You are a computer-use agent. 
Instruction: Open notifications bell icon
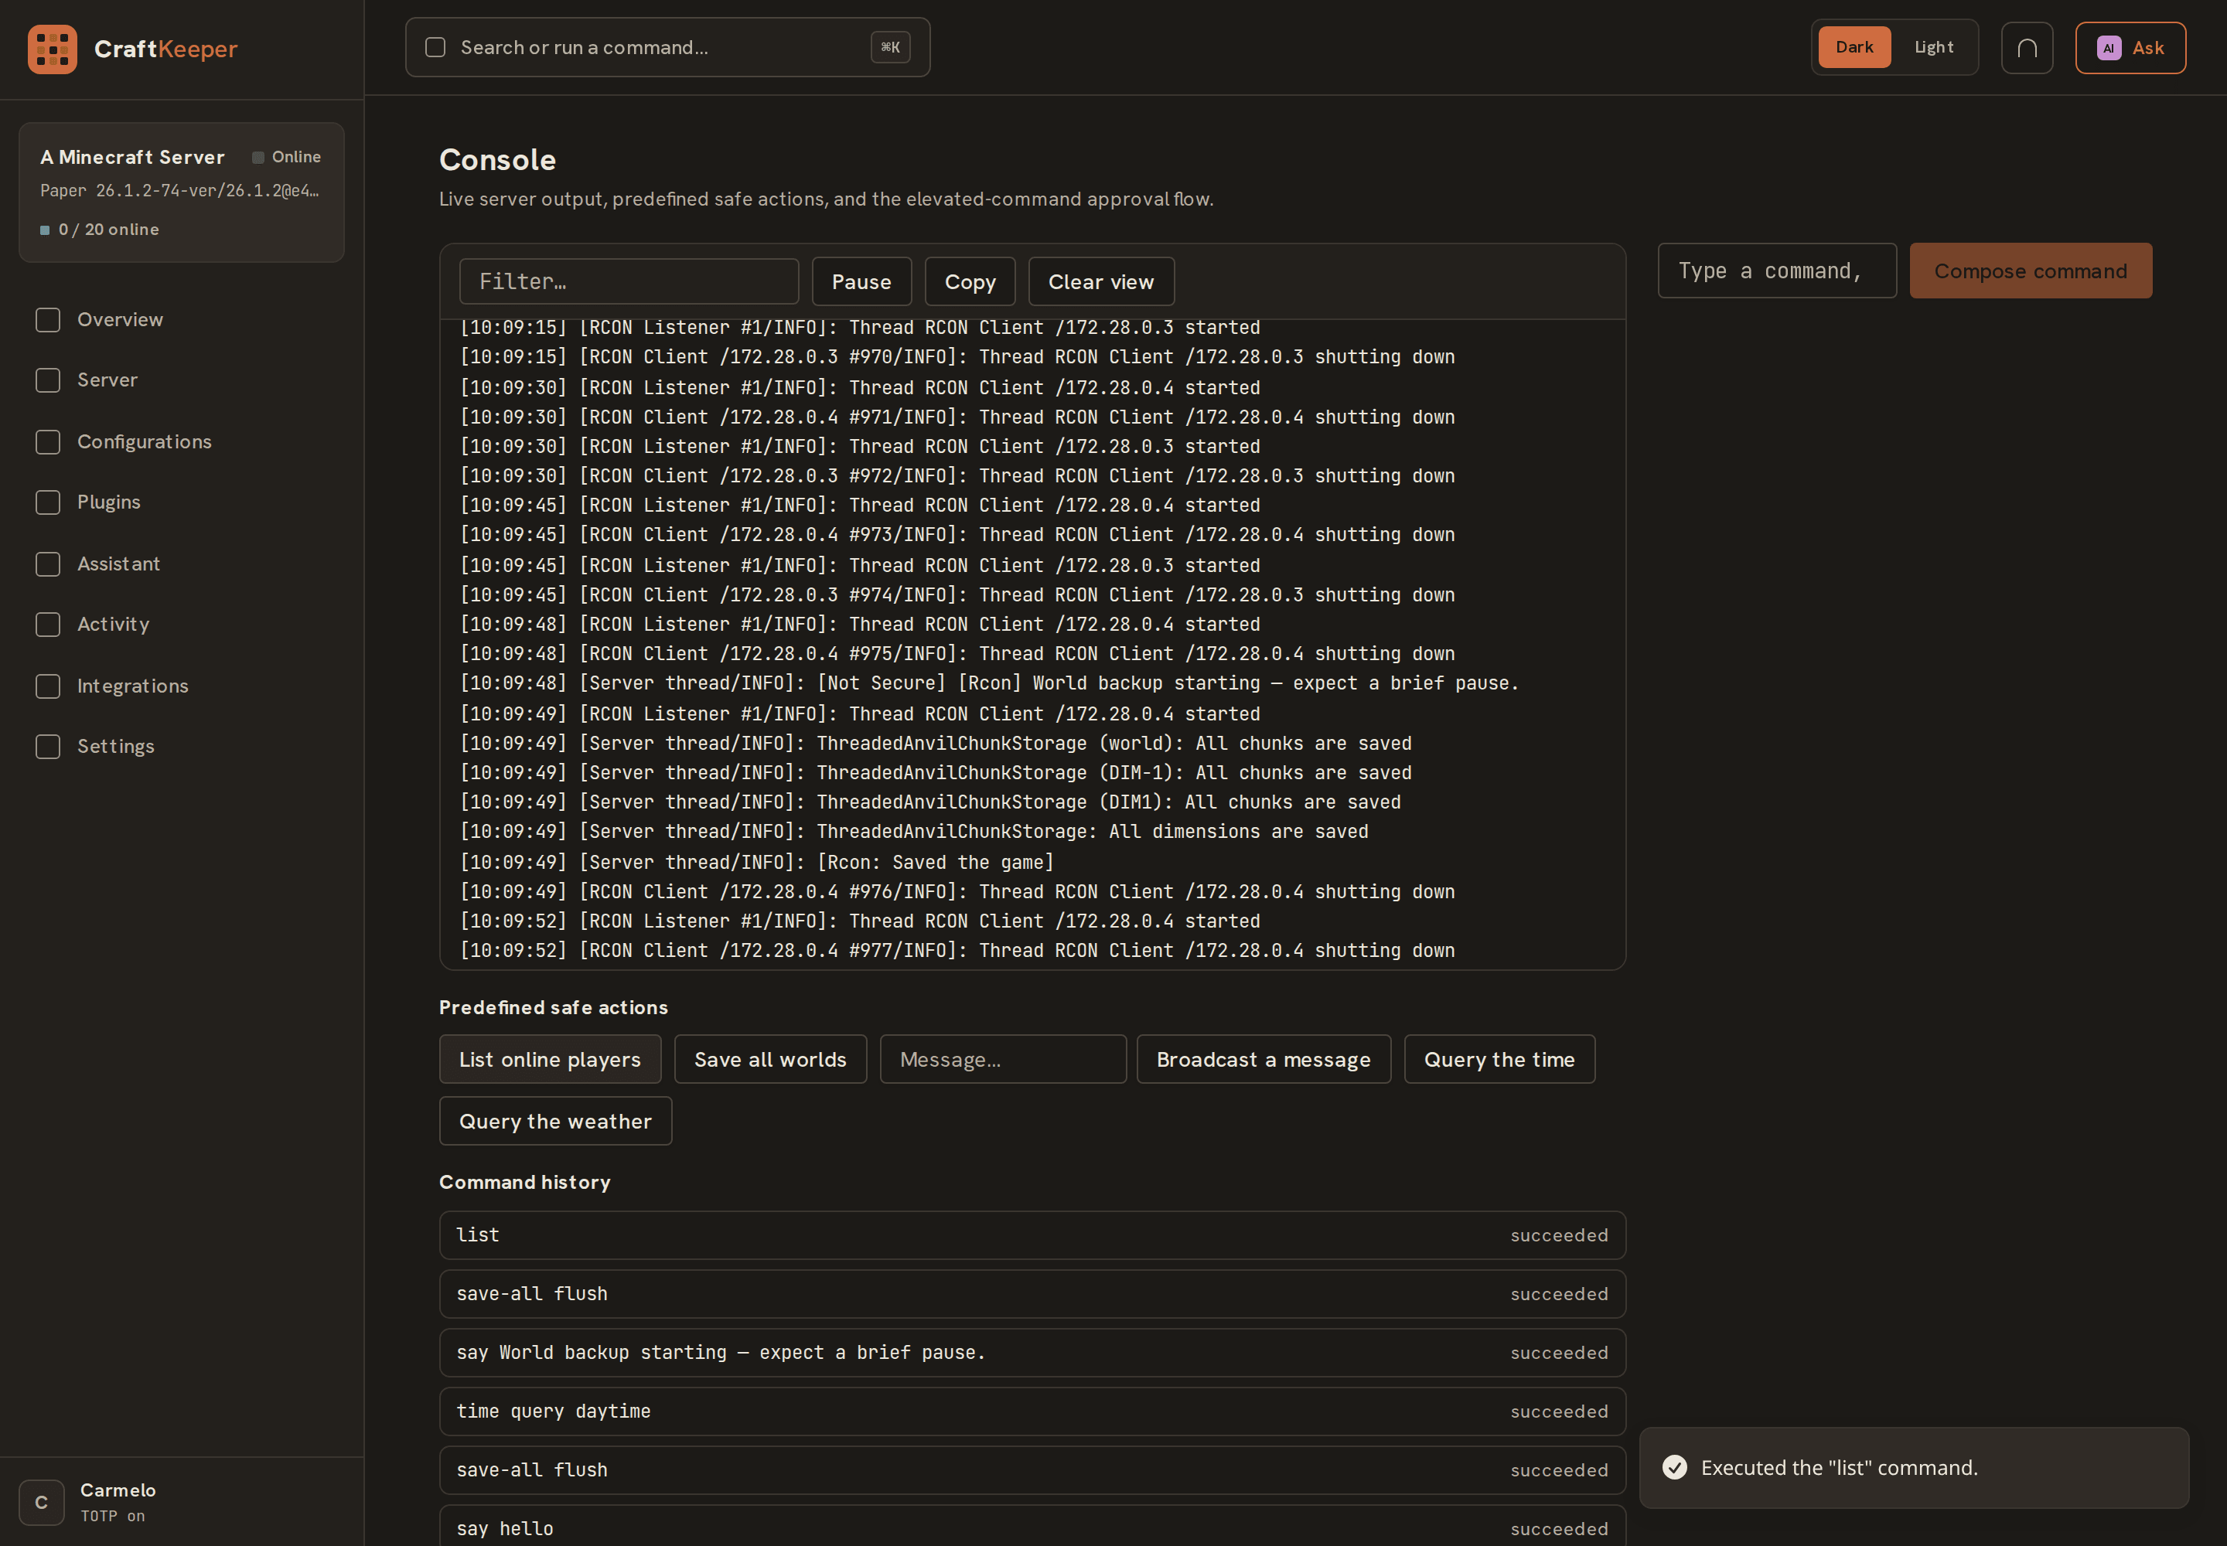point(2027,47)
